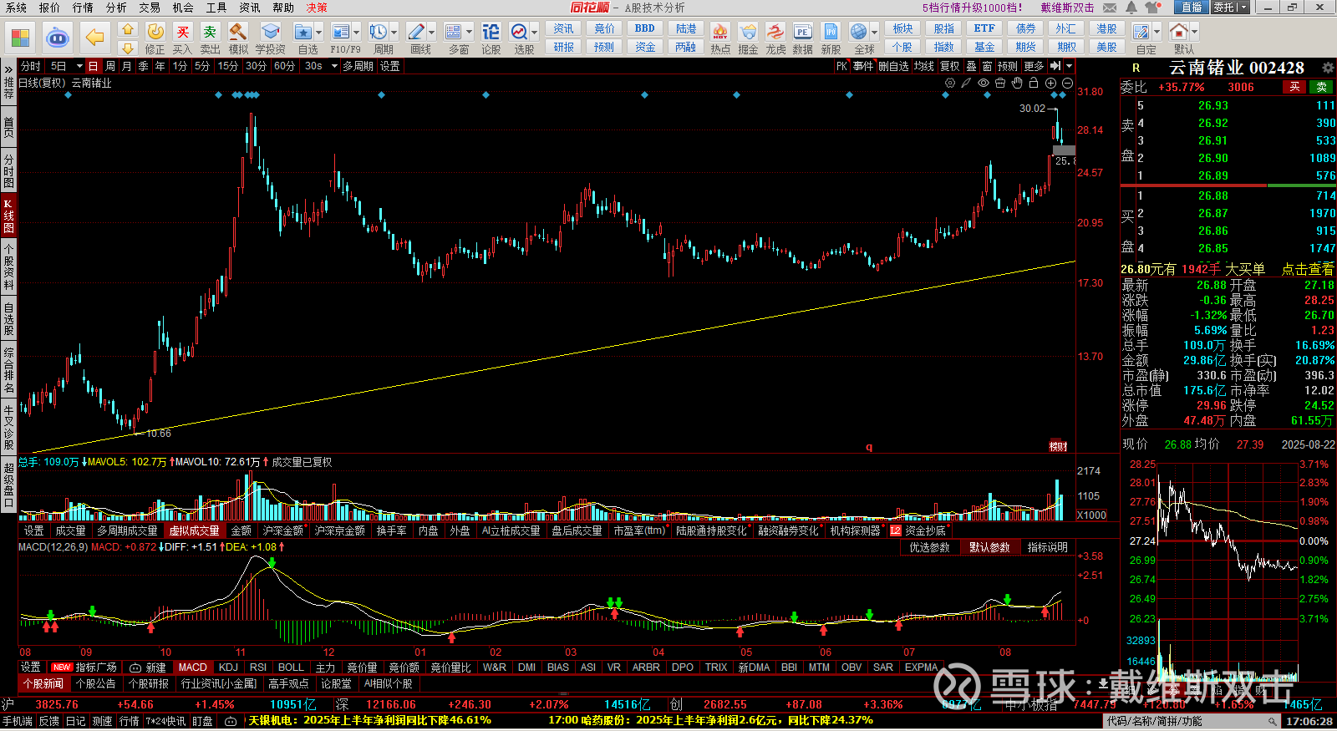Open the AI robot assistant icon
The image size is (1337, 731).
pos(57,38)
